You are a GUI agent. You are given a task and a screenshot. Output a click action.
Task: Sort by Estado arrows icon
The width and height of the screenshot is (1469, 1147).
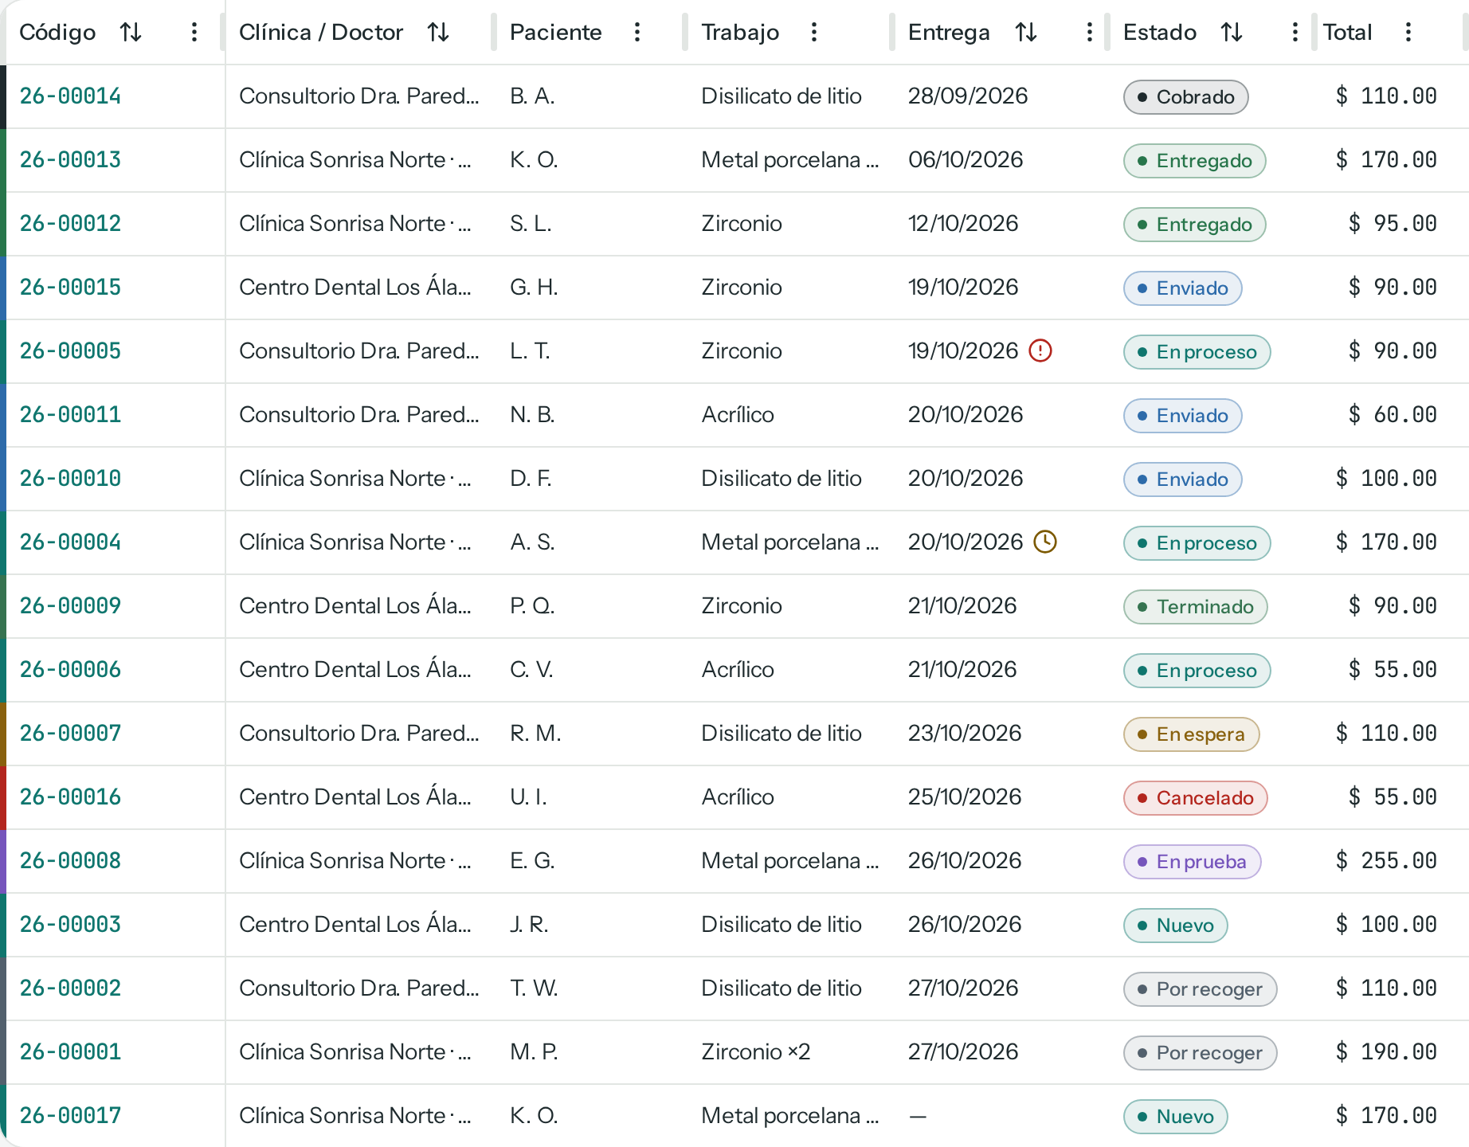(1232, 32)
